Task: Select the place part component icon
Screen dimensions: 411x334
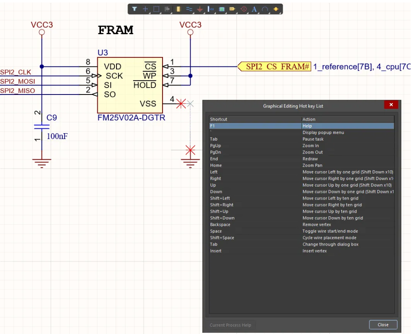Action: tap(178, 9)
